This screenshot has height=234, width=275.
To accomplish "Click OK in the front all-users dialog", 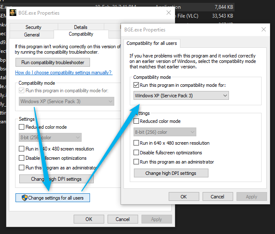I will click(x=184, y=197).
